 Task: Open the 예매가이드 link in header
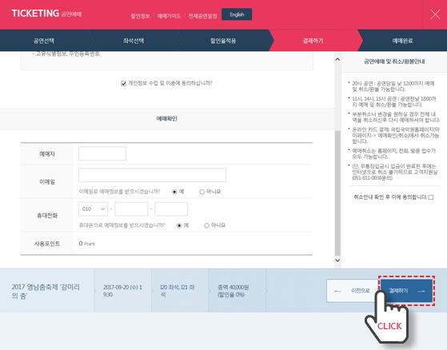point(169,16)
